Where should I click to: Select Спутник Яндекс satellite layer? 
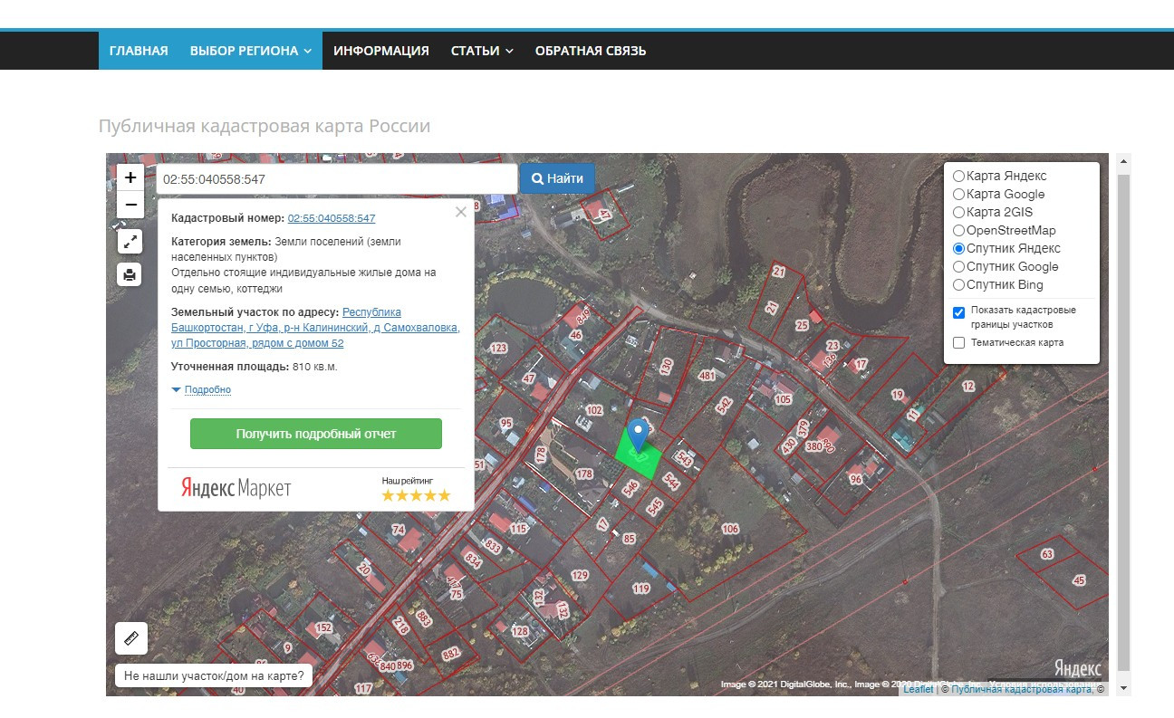[958, 248]
